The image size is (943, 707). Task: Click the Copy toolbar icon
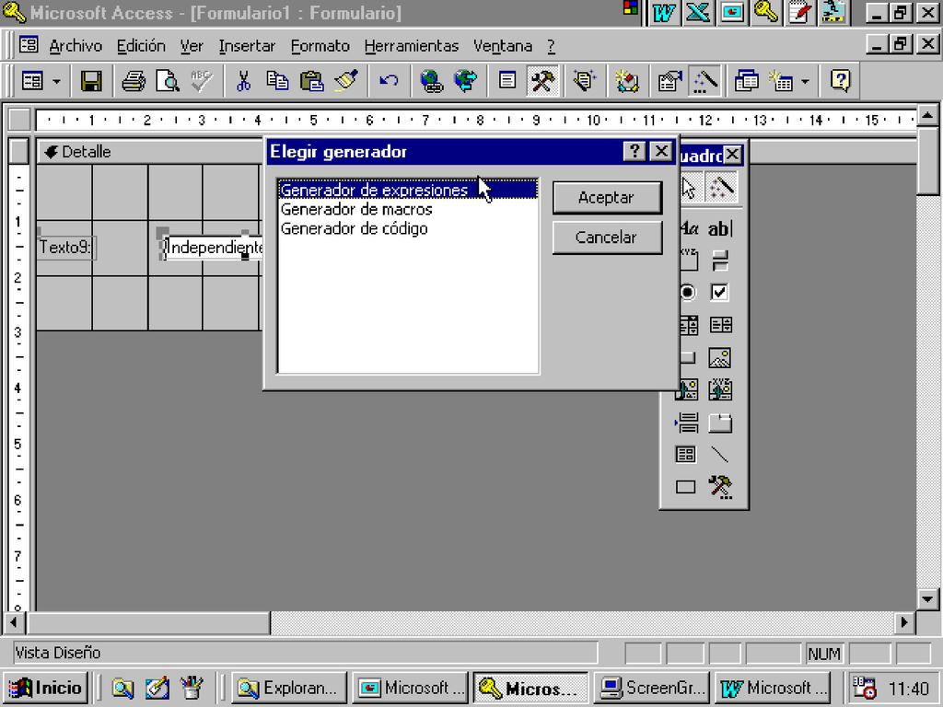[x=277, y=81]
